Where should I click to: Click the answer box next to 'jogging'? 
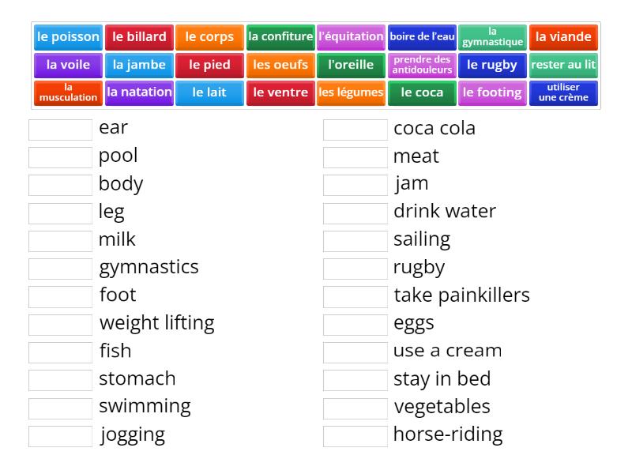59,434
